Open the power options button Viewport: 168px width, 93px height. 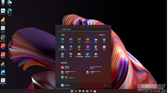(x=105, y=85)
